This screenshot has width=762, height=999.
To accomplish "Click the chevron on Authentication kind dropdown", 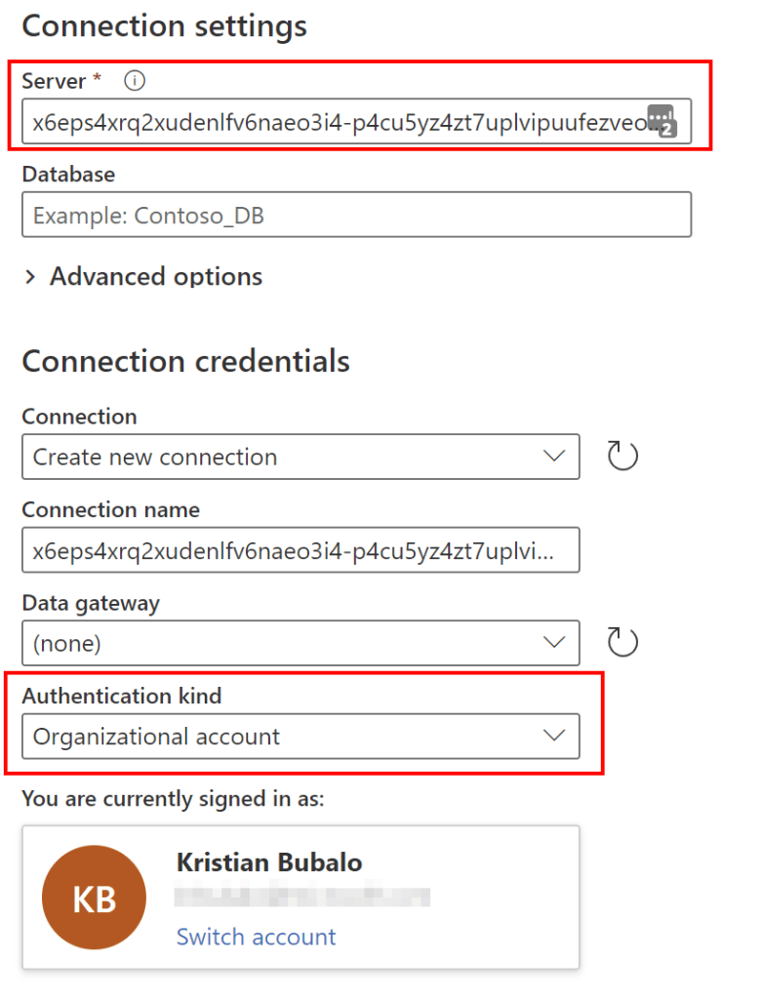I will pos(554,737).
